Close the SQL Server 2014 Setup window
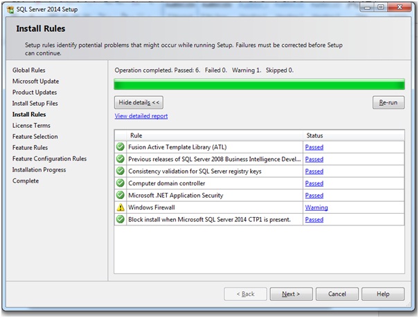Screen dimensions: 419x318 pos(399,8)
